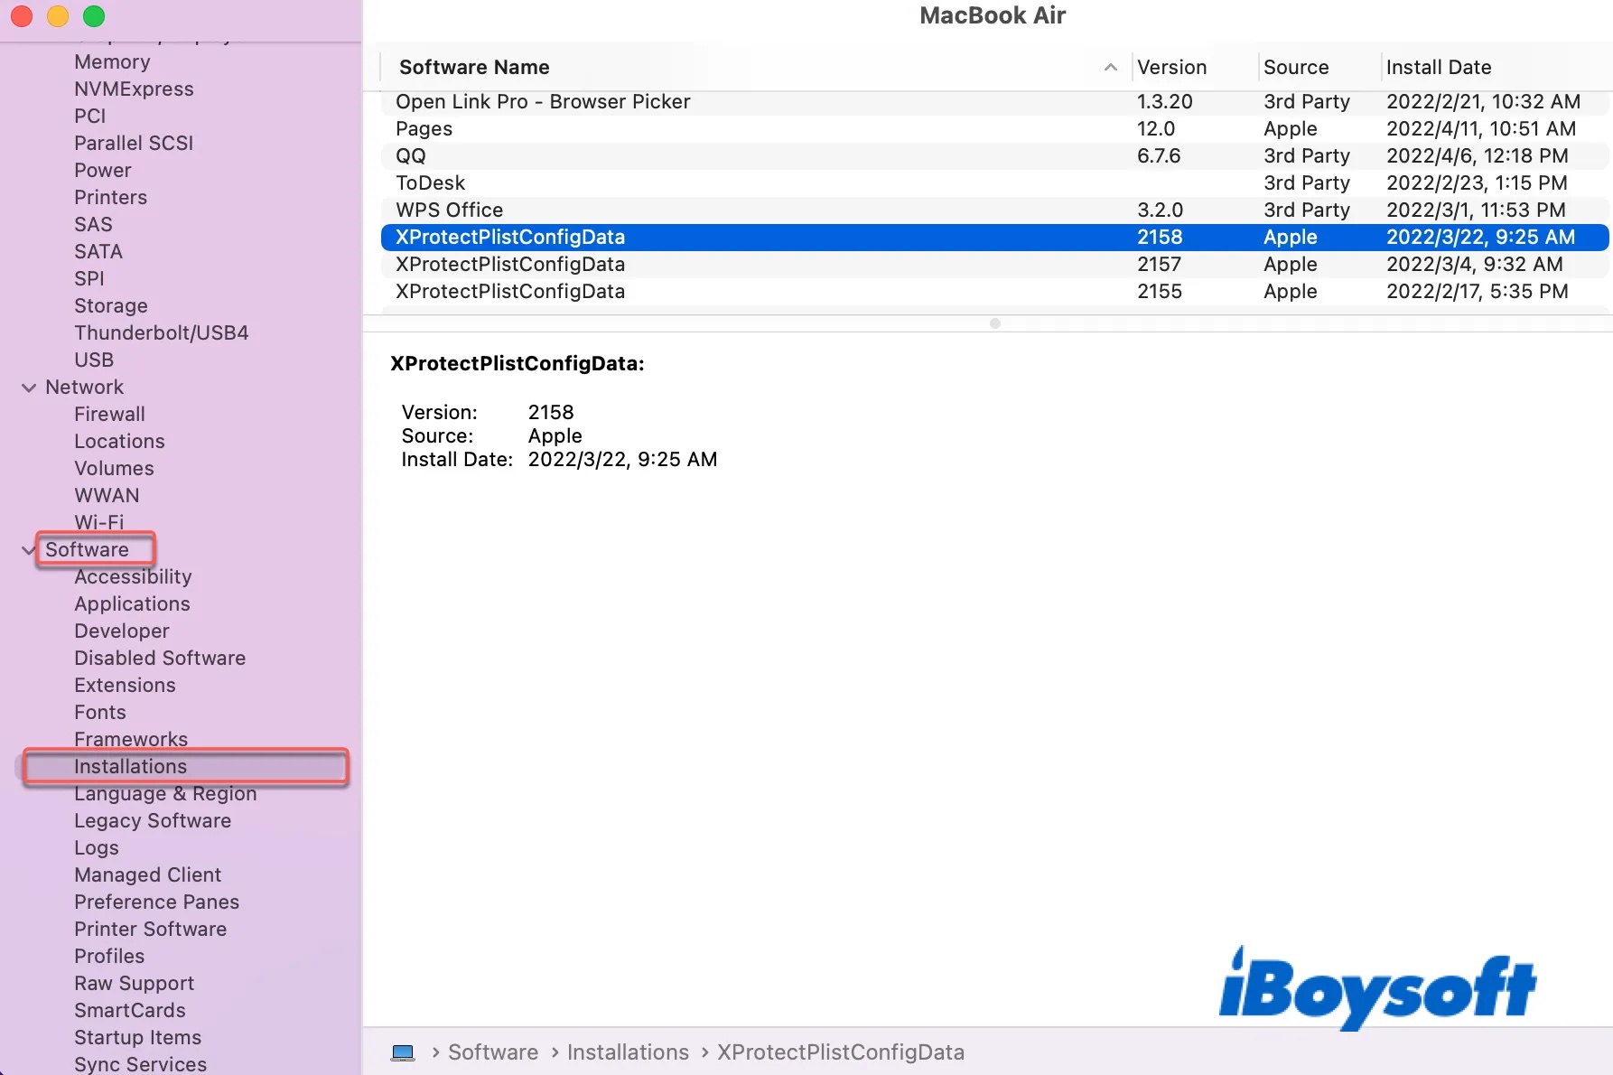Viewport: 1613px width, 1075px height.
Task: Select PCI in the sidebar
Action: 90,117
